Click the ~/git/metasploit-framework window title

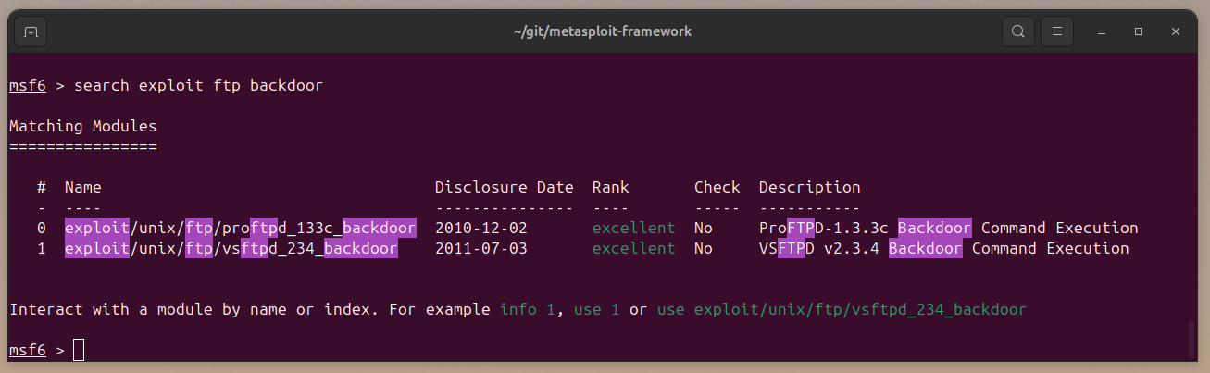coord(603,31)
